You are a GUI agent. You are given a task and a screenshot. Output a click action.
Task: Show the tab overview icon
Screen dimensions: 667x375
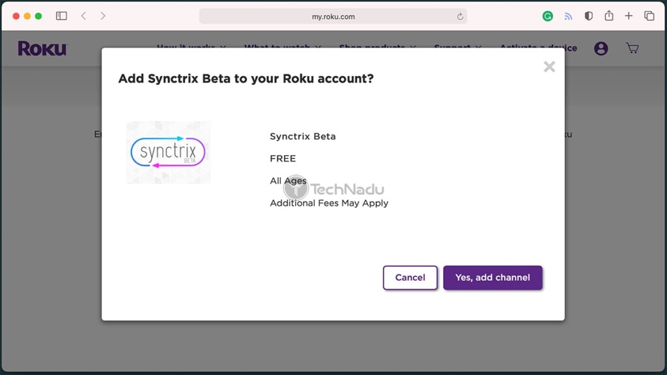coord(649,16)
